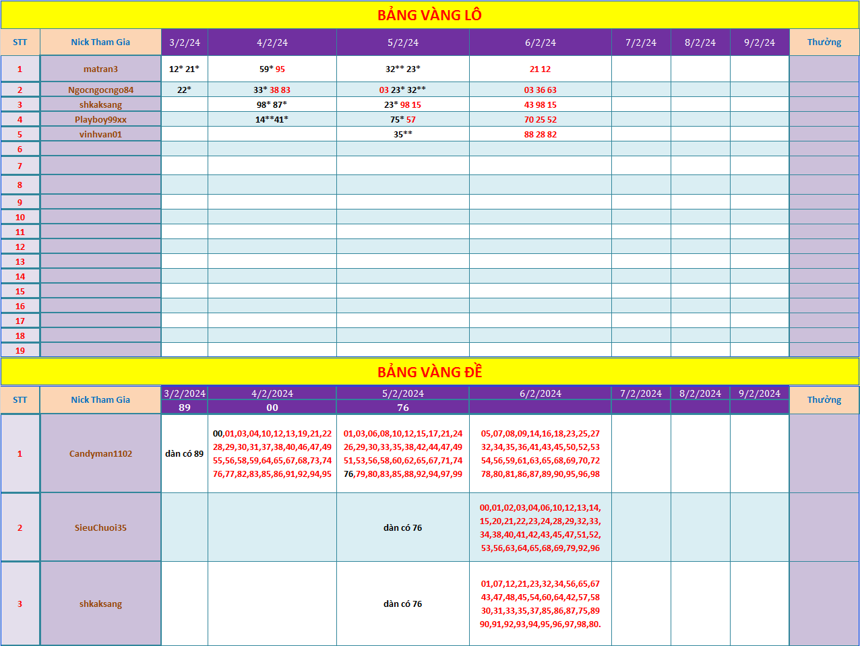This screenshot has width=860, height=646.
Task: Click the BẢNG VÀNG ĐỀ title banner
Action: pyautogui.click(x=429, y=372)
